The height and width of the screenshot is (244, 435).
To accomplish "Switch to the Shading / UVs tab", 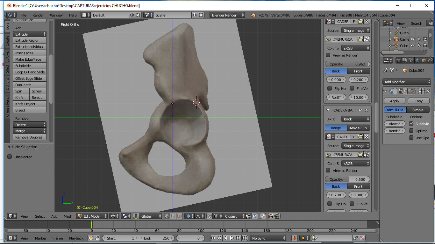I will tap(7, 62).
